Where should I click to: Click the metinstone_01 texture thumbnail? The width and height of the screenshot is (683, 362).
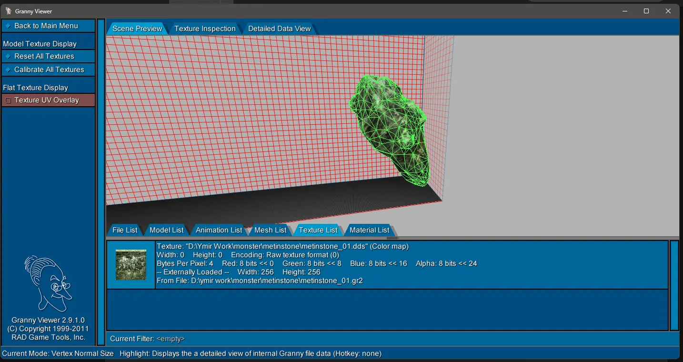tap(131, 265)
